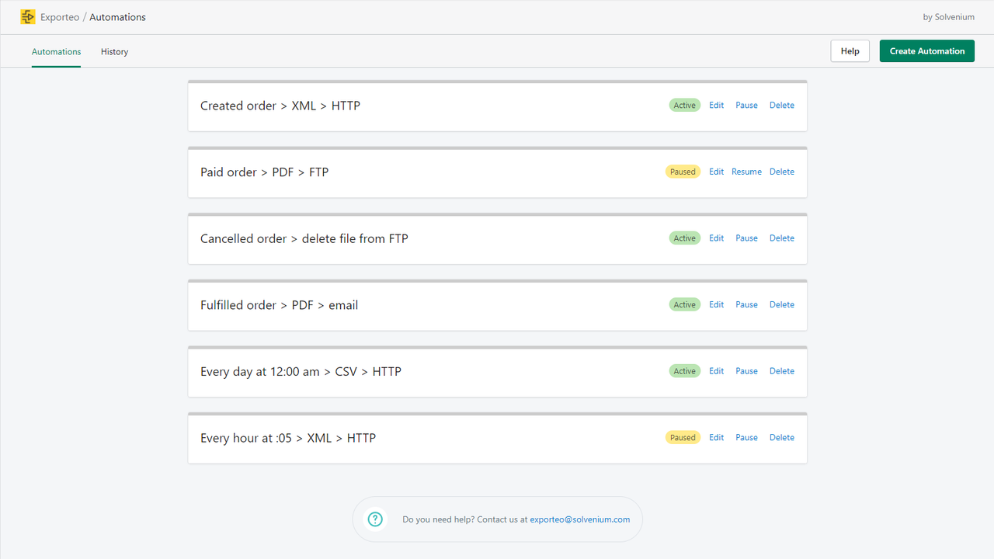The width and height of the screenshot is (994, 559).
Task: Click the help question mark icon
Action: (375, 519)
